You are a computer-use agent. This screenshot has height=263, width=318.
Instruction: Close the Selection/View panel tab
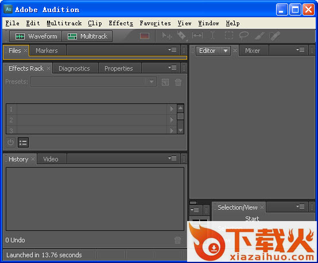[262, 207]
